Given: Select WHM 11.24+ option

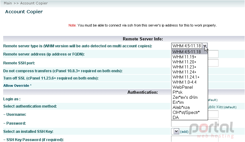Looking at the screenshot, I should point(189,72).
